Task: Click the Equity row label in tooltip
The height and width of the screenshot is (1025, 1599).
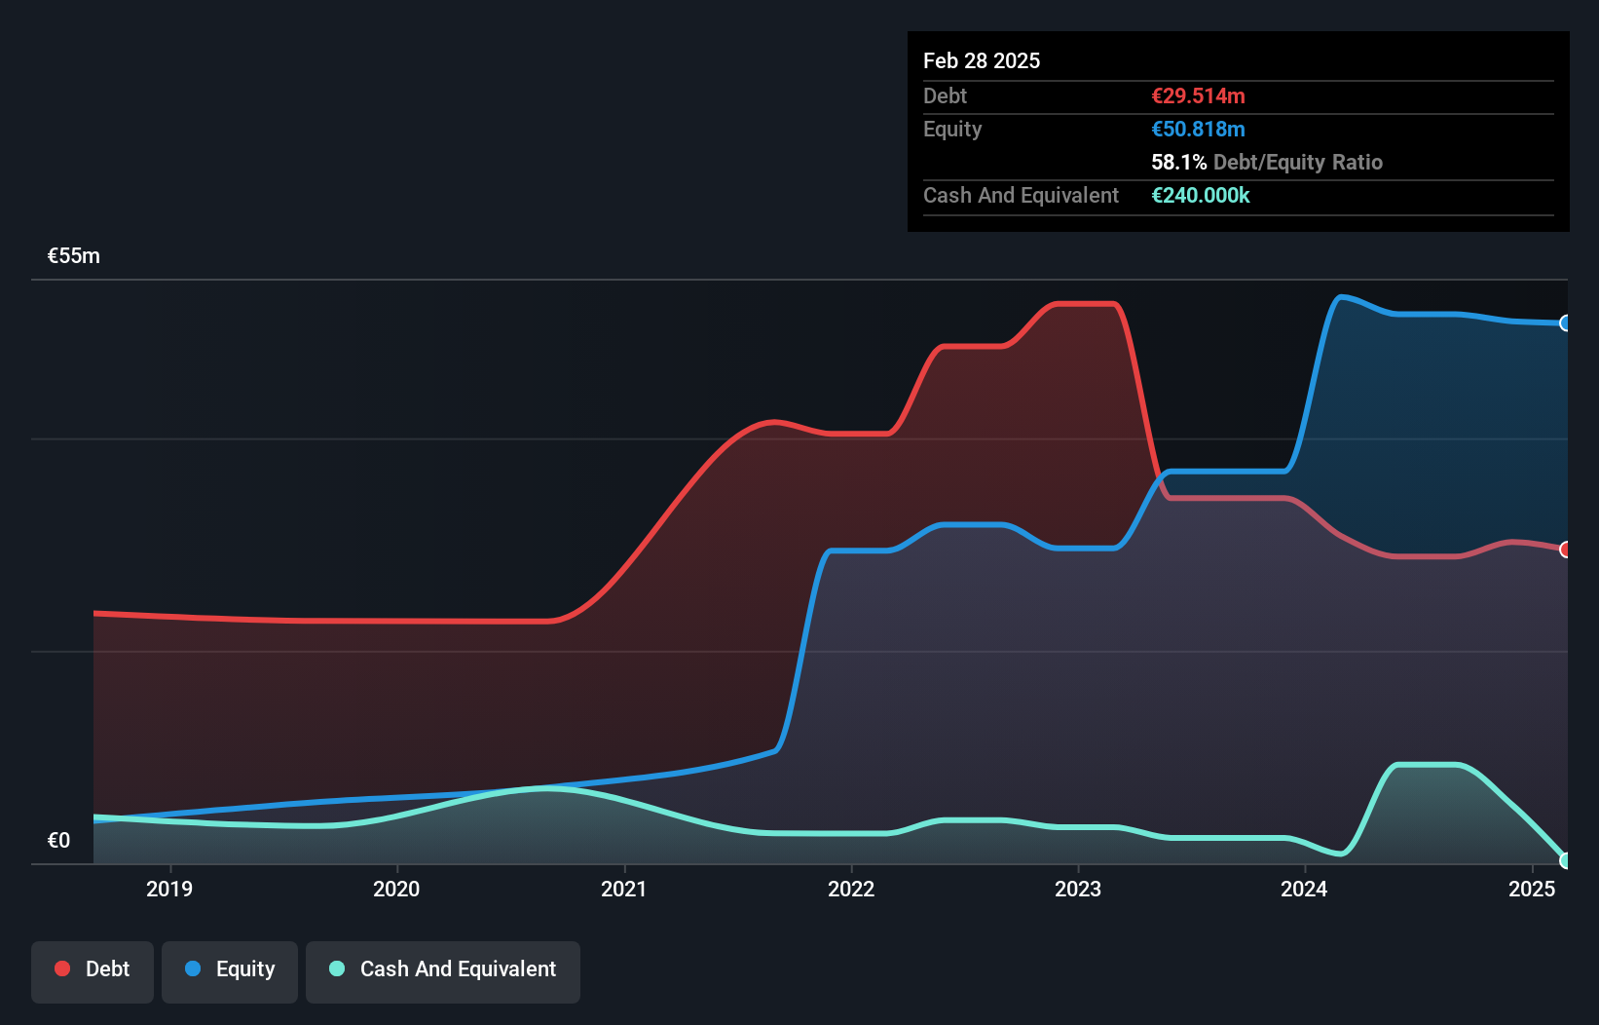Action: pos(952,129)
